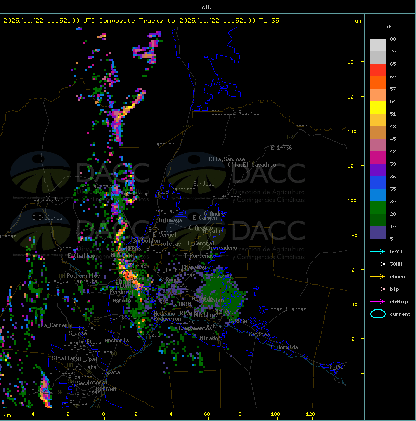Click the Potrerillos map label
The image size is (416, 421).
point(83,276)
